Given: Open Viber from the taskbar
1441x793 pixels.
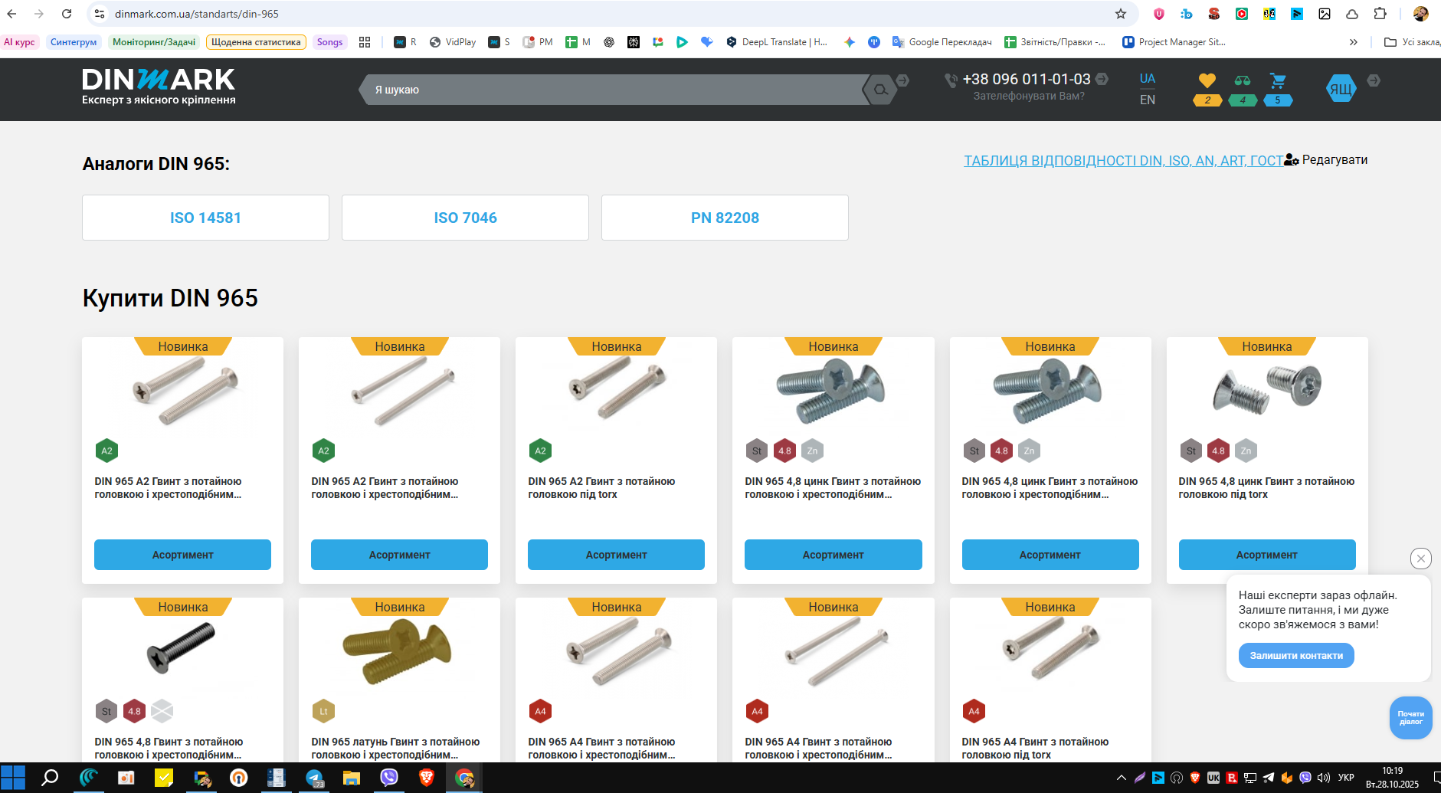Looking at the screenshot, I should point(389,778).
